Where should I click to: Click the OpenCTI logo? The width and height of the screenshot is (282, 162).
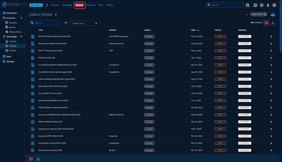pyautogui.click(x=14, y=5)
